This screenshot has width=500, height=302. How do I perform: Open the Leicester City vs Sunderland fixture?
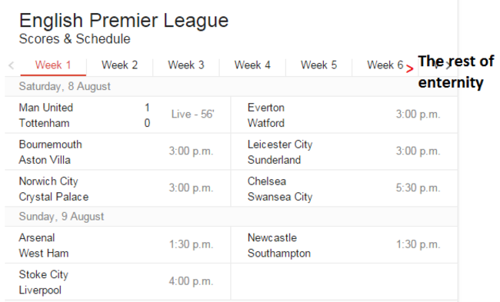coord(344,151)
